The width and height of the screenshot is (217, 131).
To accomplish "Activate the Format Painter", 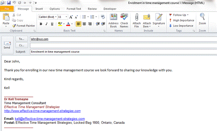I will tap(24, 26).
